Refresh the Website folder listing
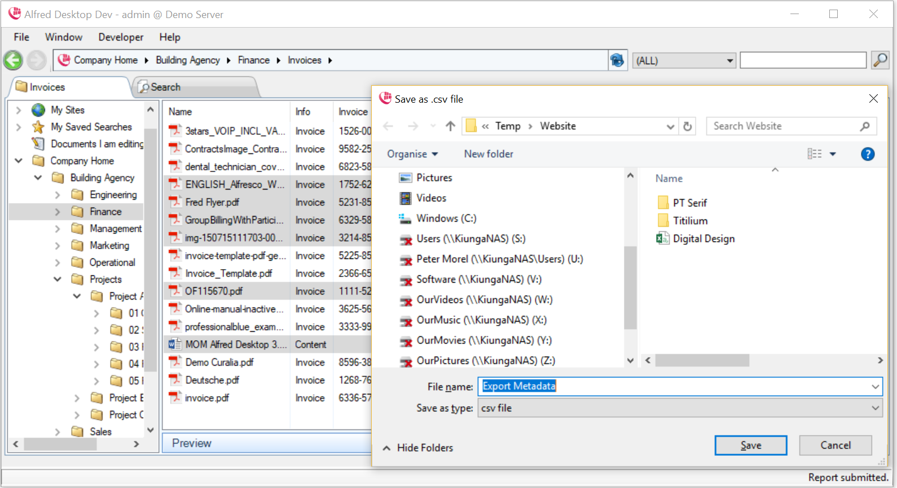This screenshot has height=488, width=897. [x=687, y=126]
